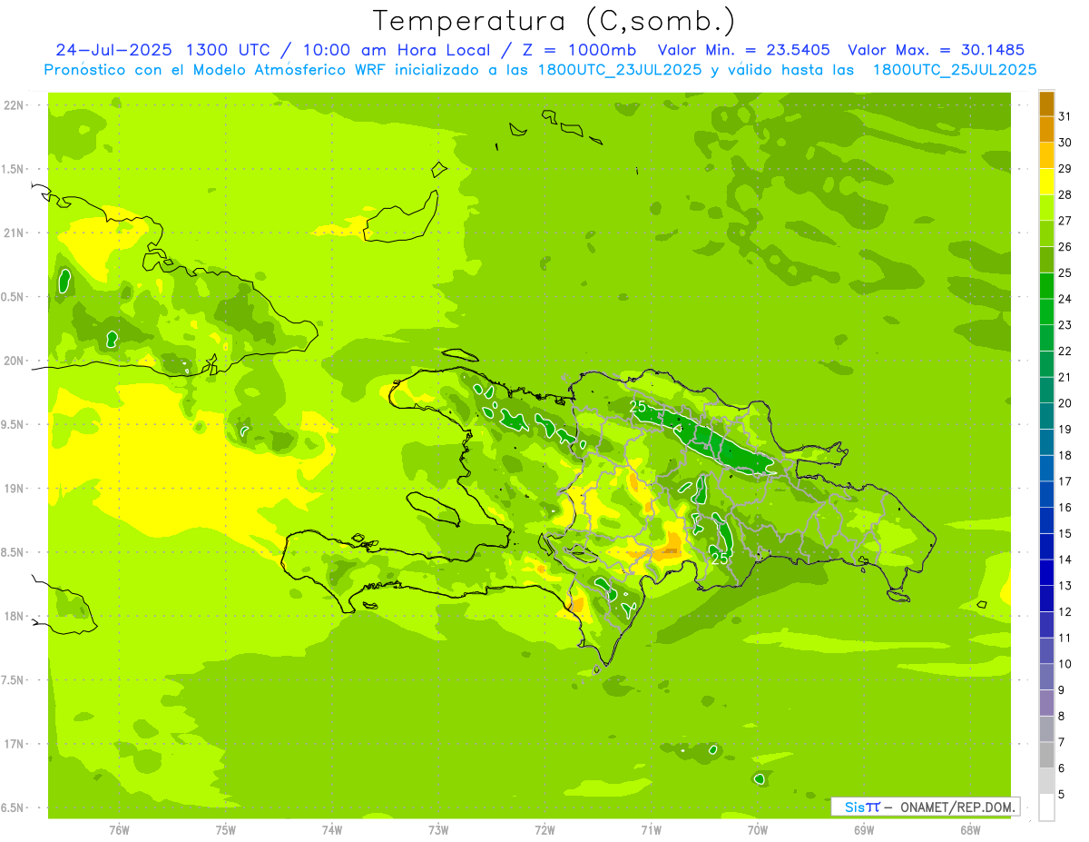Click the color bar label '31'
Screen dimensions: 1089x842
(x=1065, y=116)
